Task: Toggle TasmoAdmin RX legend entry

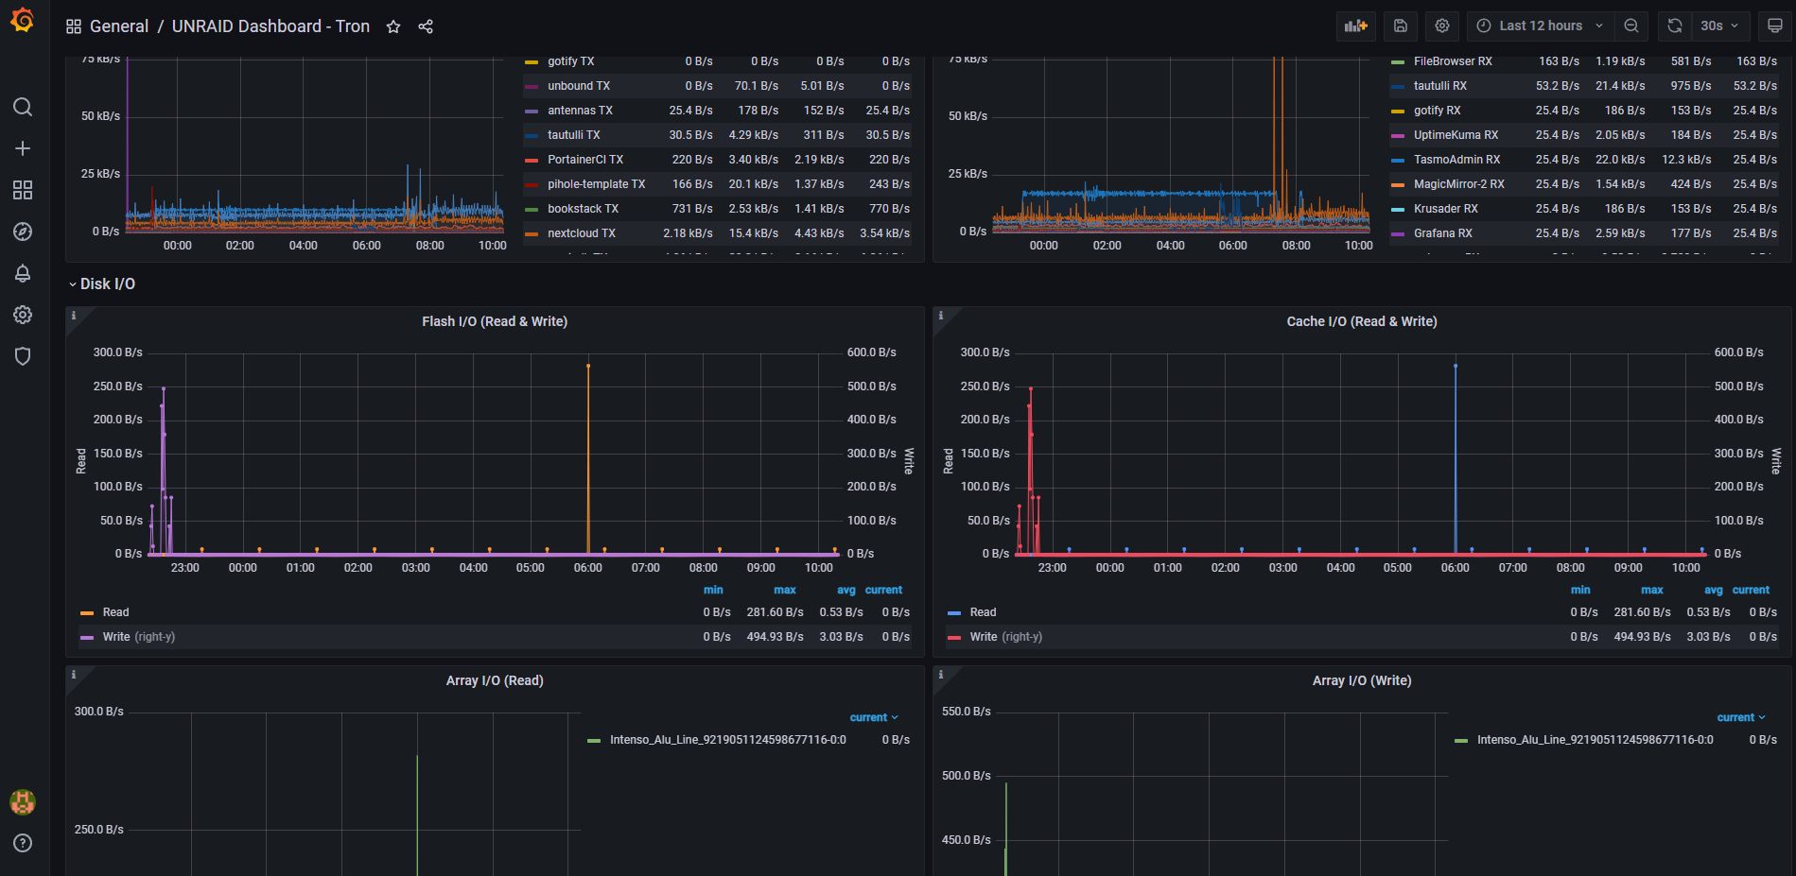Action: (1456, 160)
